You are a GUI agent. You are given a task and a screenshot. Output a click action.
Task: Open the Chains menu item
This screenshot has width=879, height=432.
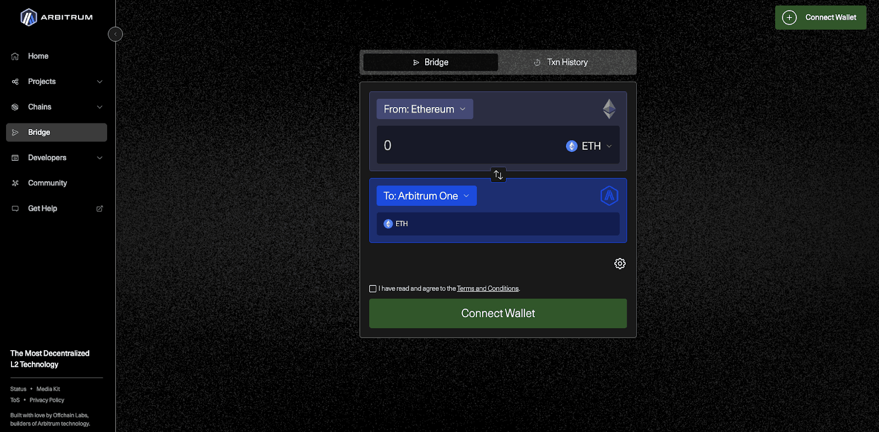tap(57, 107)
